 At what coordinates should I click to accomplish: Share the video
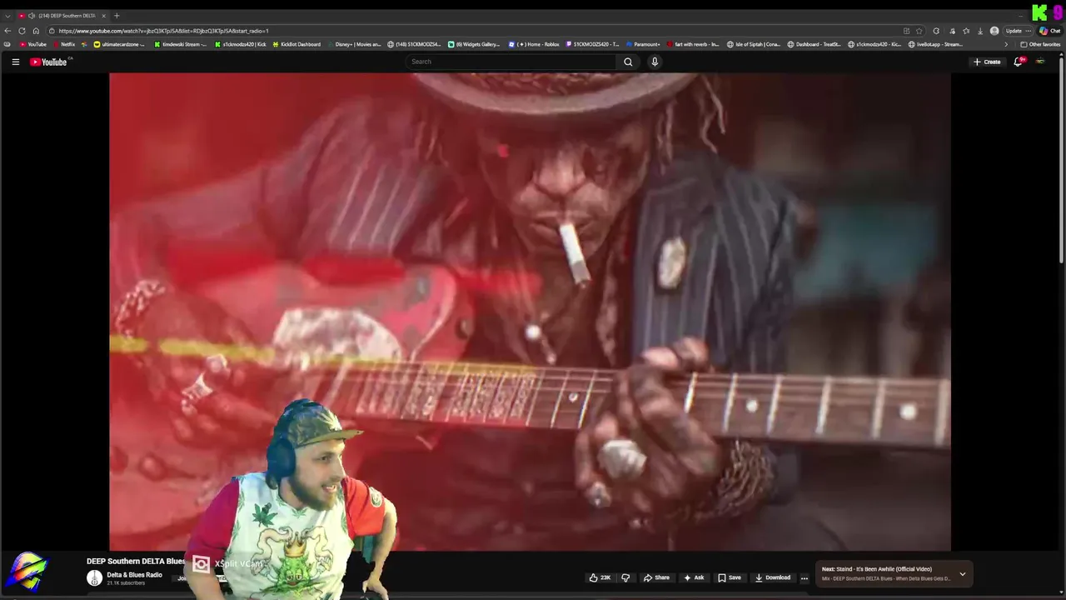point(656,577)
